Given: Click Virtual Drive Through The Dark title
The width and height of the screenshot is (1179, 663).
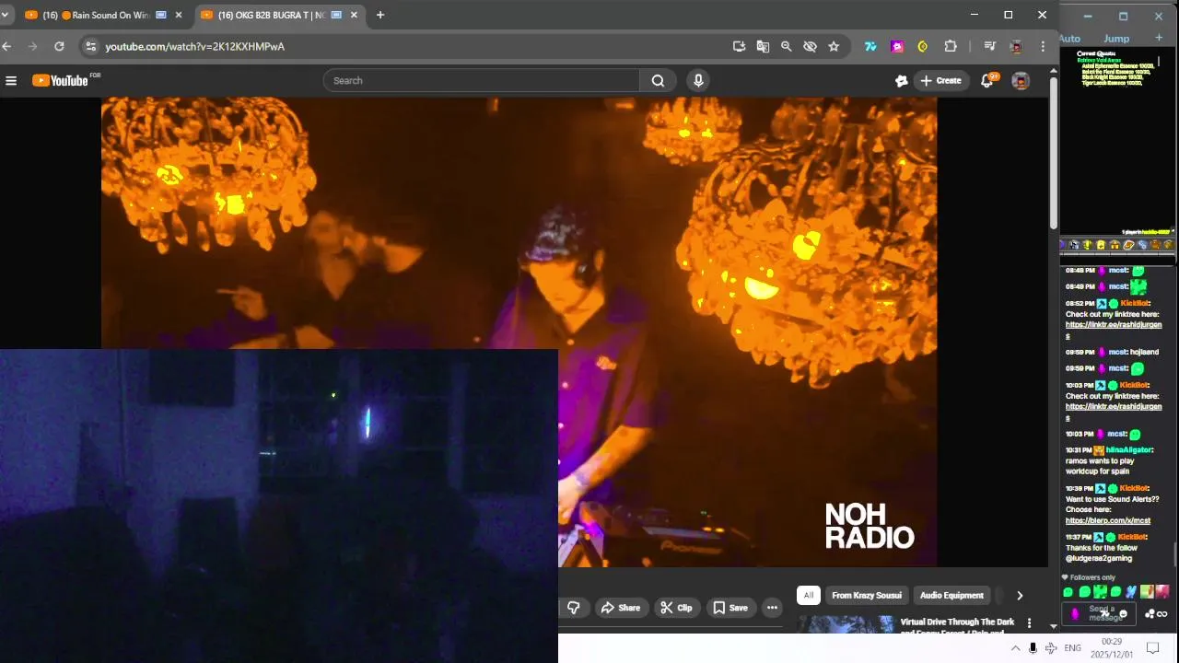Looking at the screenshot, I should click(x=957, y=622).
